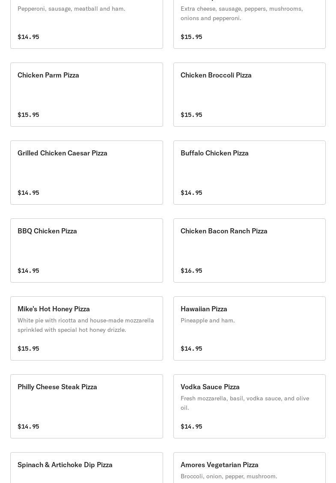
Task: Select the pizza with pepperoni, sausage, meatball and ham
Action: click(x=86, y=24)
